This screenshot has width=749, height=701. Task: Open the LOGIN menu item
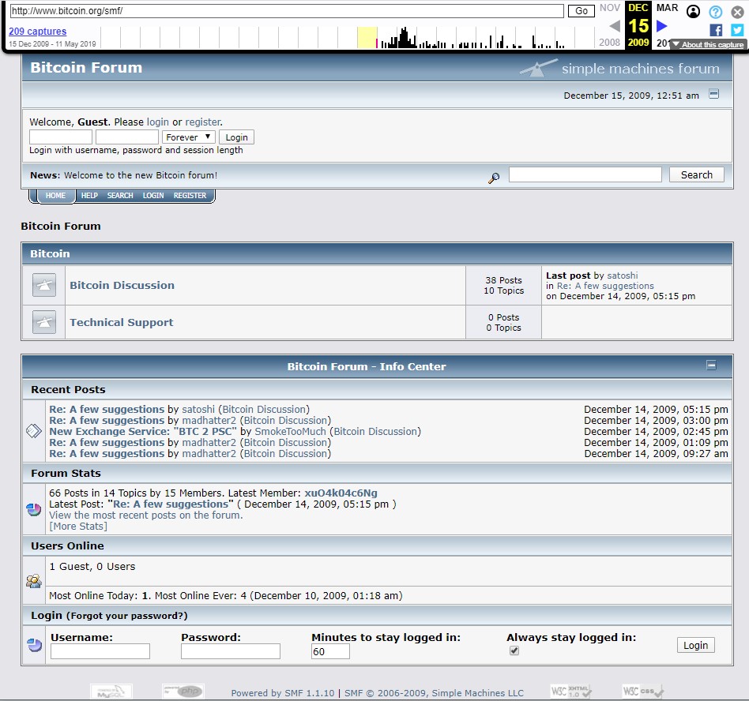153,196
